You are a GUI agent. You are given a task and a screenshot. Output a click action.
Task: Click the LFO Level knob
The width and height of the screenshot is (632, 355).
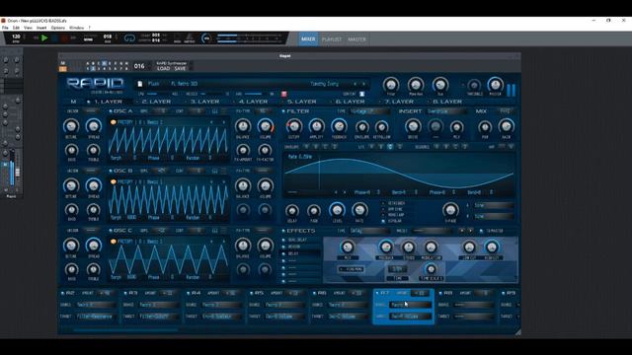pos(337,210)
